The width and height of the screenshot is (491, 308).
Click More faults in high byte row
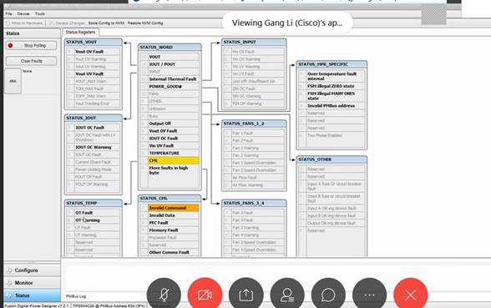(x=169, y=170)
